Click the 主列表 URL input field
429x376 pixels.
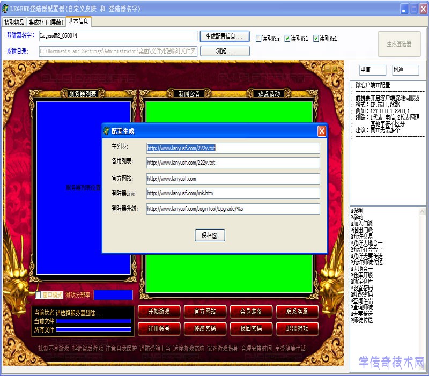(233, 148)
